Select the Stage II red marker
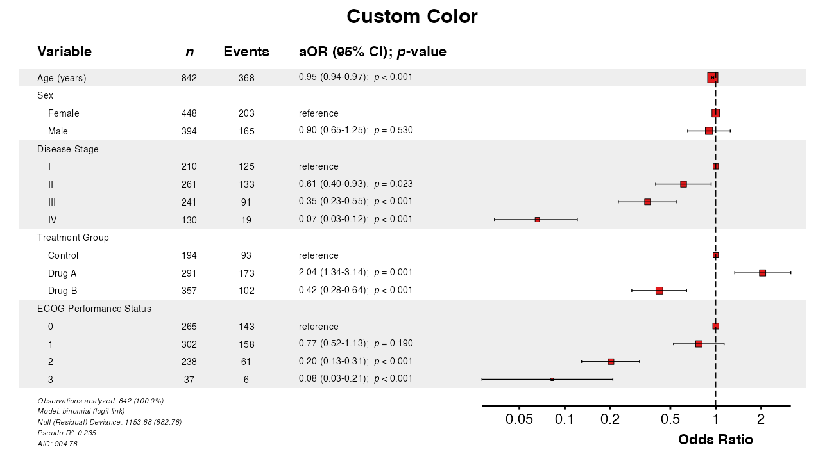Image resolution: width=825 pixels, height=461 pixels. coord(683,184)
